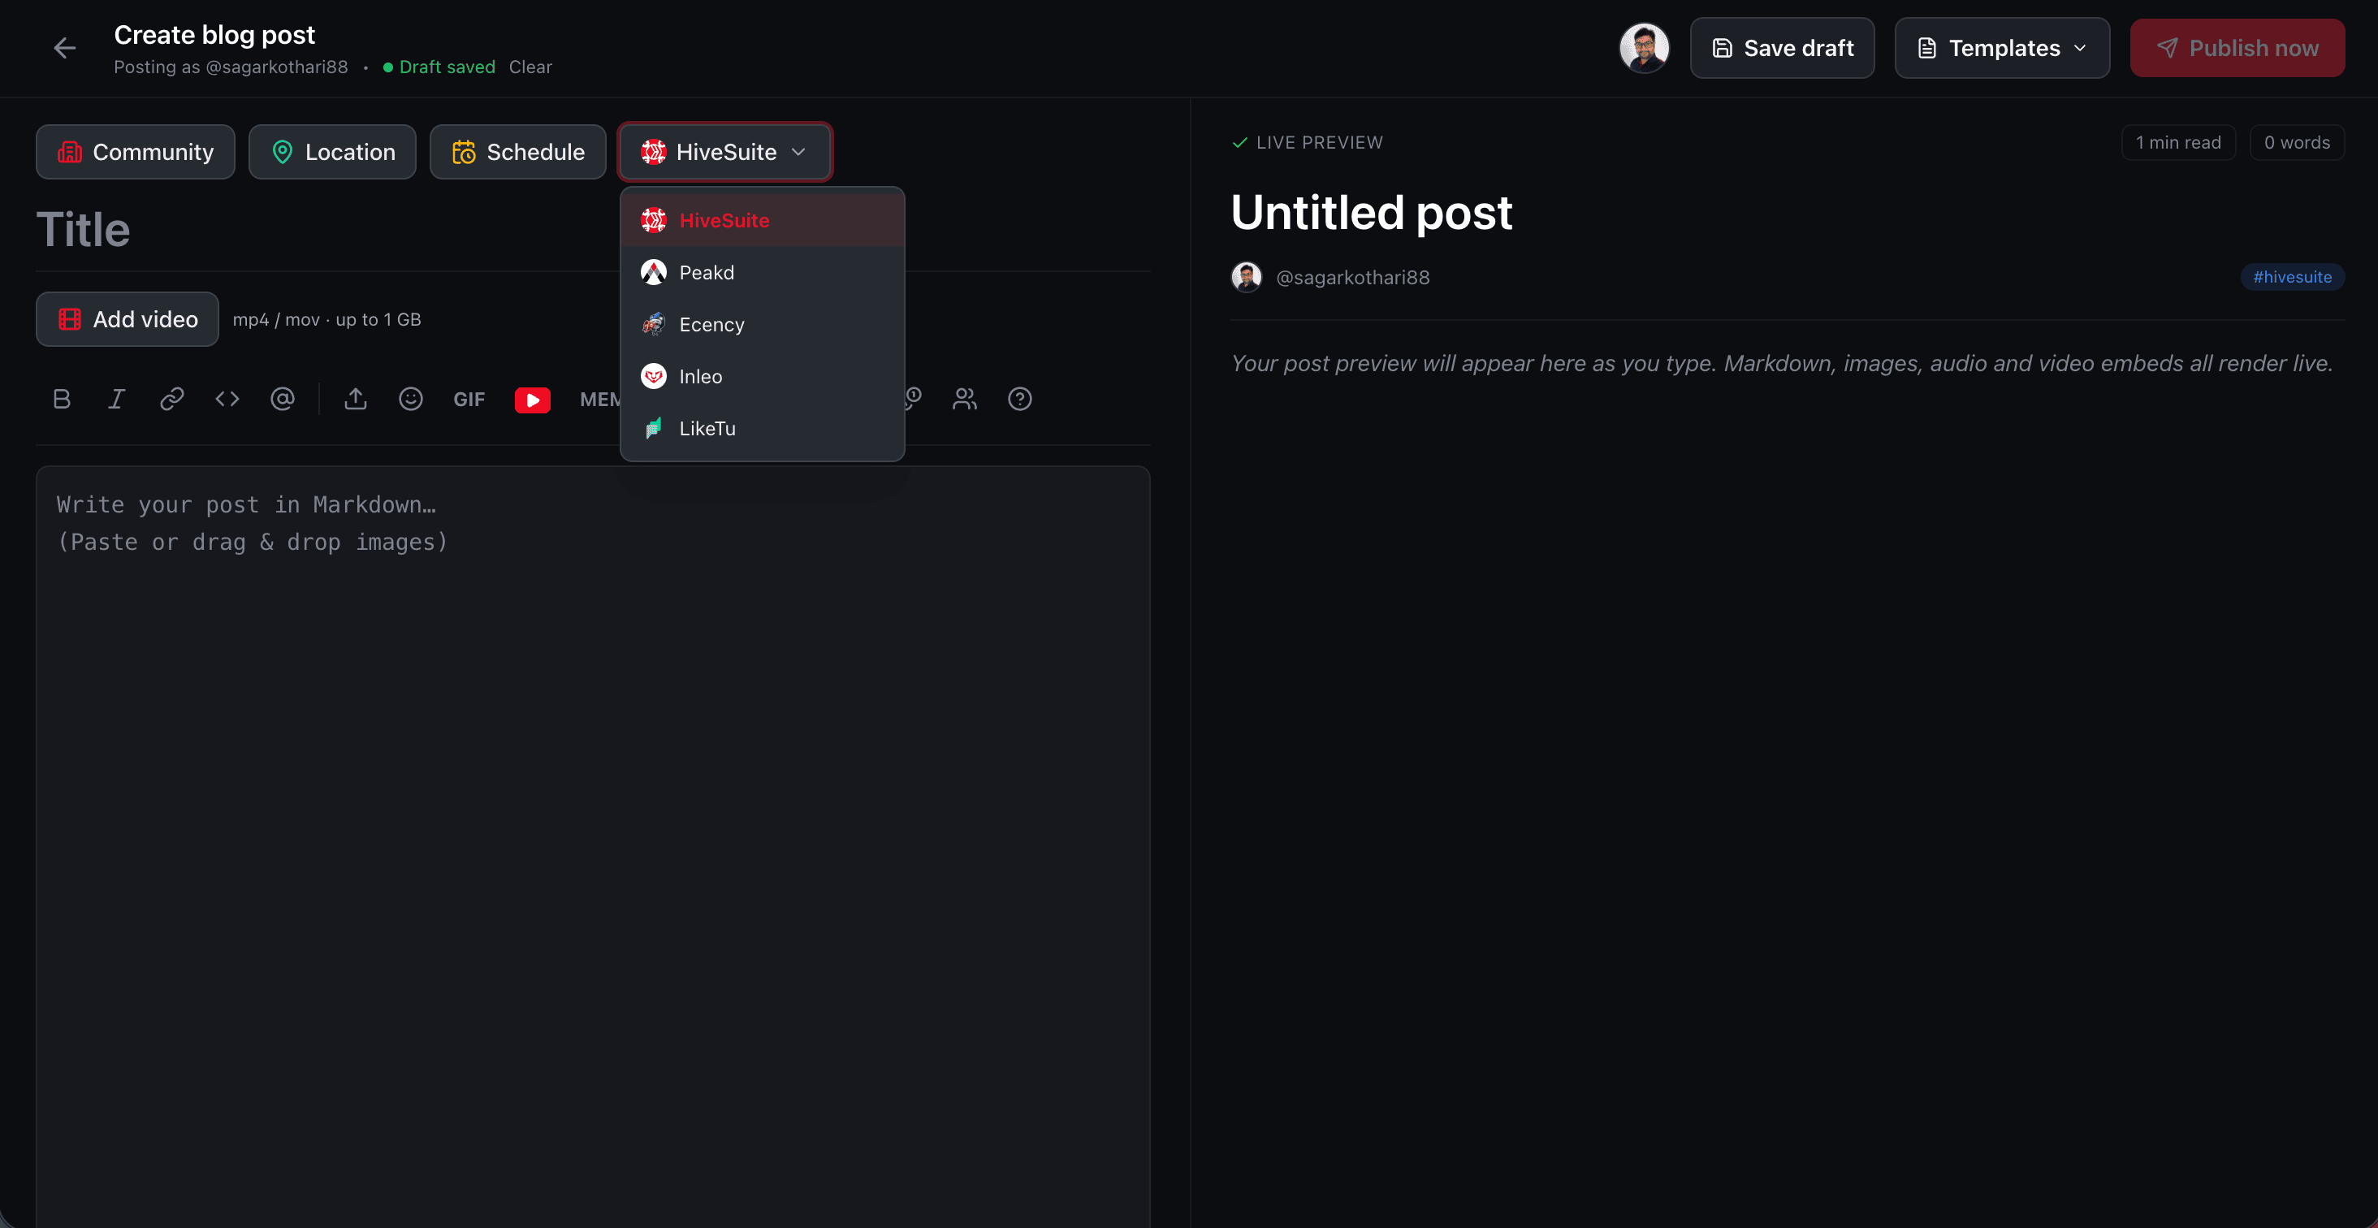This screenshot has height=1228, width=2378.
Task: Upload an image with the upload icon
Action: 356,399
